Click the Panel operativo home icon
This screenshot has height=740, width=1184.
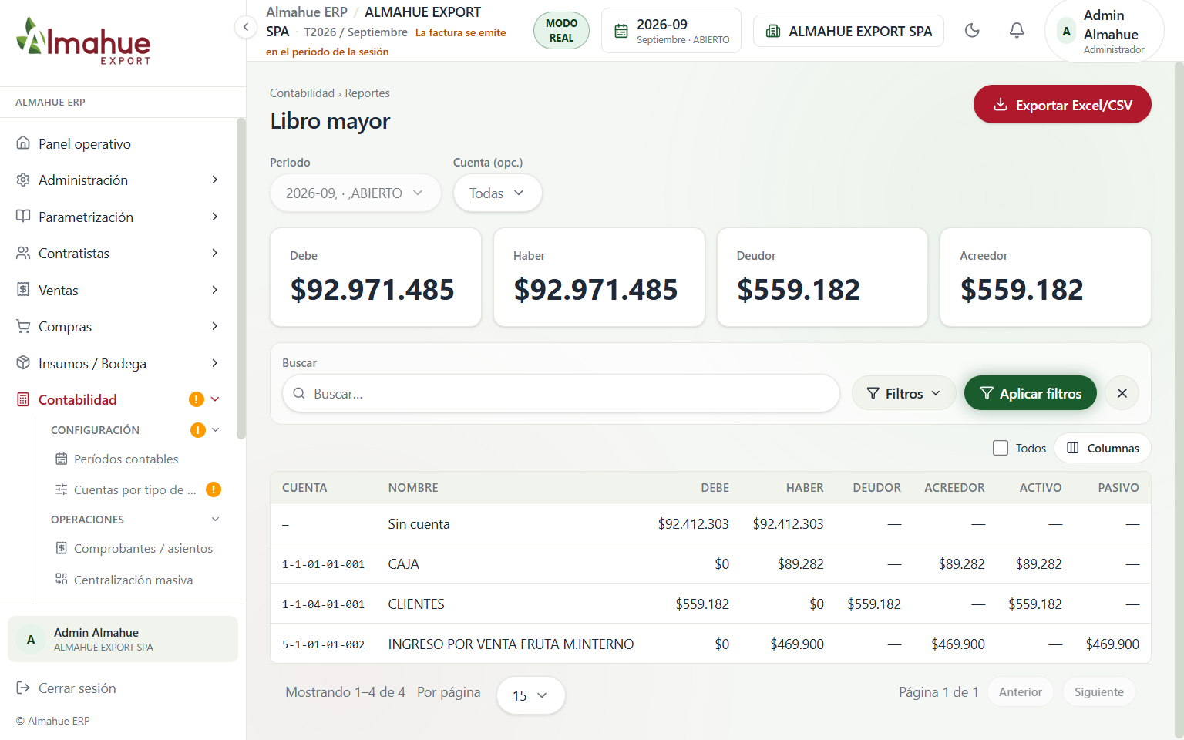coord(23,143)
